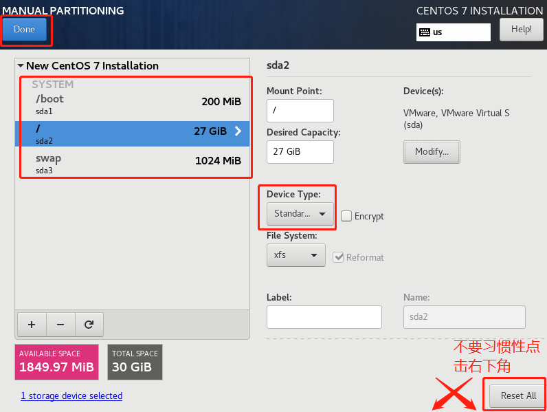Click the keyboard layout icon

pyautogui.click(x=425, y=32)
